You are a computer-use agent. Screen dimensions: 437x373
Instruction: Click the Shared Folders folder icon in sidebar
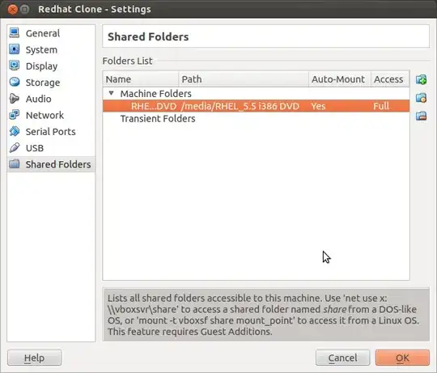click(x=15, y=164)
